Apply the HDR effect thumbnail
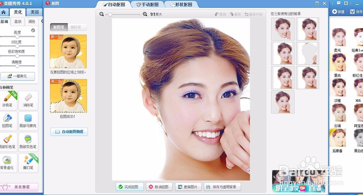The width and height of the screenshot is (363, 195). [x=358, y=87]
